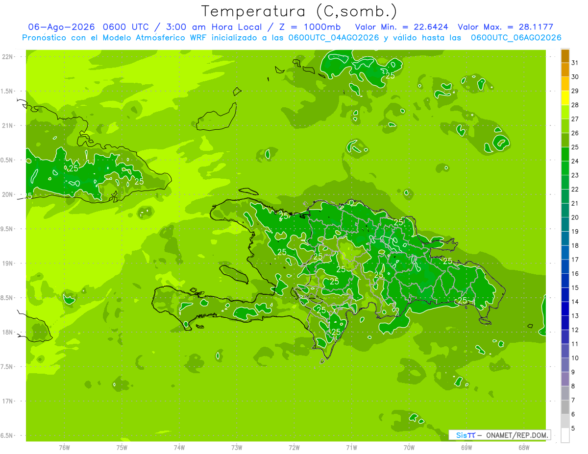588x454 pixels.
Task: Click the "19N" latitude label
Action: point(8,263)
